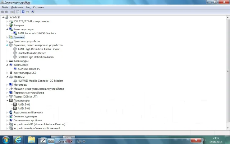Click the Bluetooth icon next to Радиомодули Bluetooth
Image resolution: width=230 pixels, height=144 pixels.
click(x=11, y=112)
